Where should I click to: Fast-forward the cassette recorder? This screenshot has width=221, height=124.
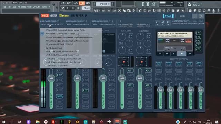tap(167, 54)
